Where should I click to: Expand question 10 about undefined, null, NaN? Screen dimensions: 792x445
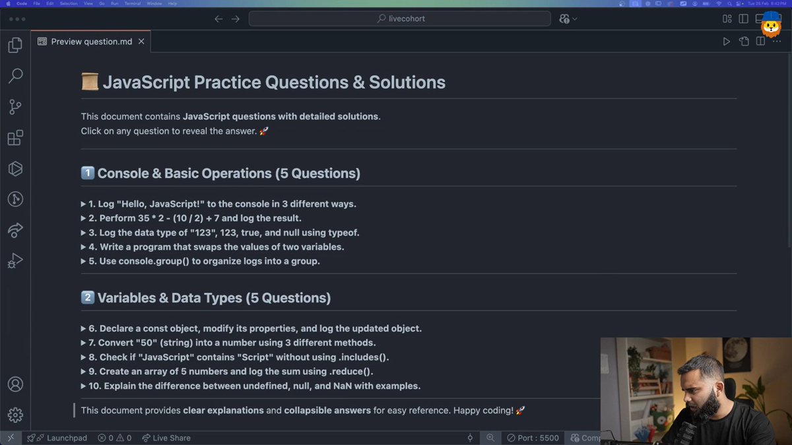[x=250, y=386]
